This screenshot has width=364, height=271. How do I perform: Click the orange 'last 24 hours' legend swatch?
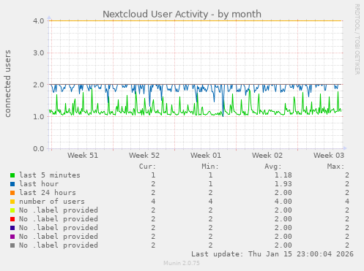[12, 193]
